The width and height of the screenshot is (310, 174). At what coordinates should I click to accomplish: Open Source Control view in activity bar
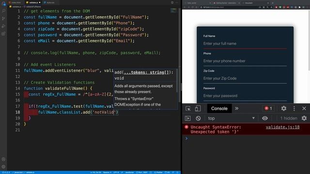click(x=3, y=18)
